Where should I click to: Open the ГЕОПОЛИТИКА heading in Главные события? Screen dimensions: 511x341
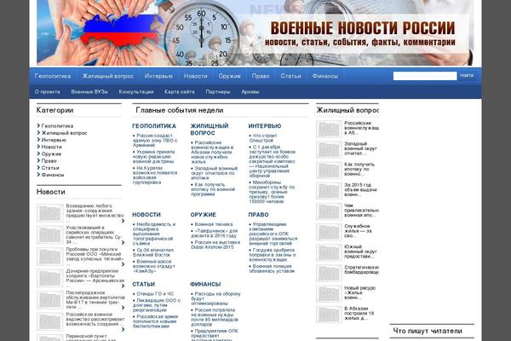[154, 126]
